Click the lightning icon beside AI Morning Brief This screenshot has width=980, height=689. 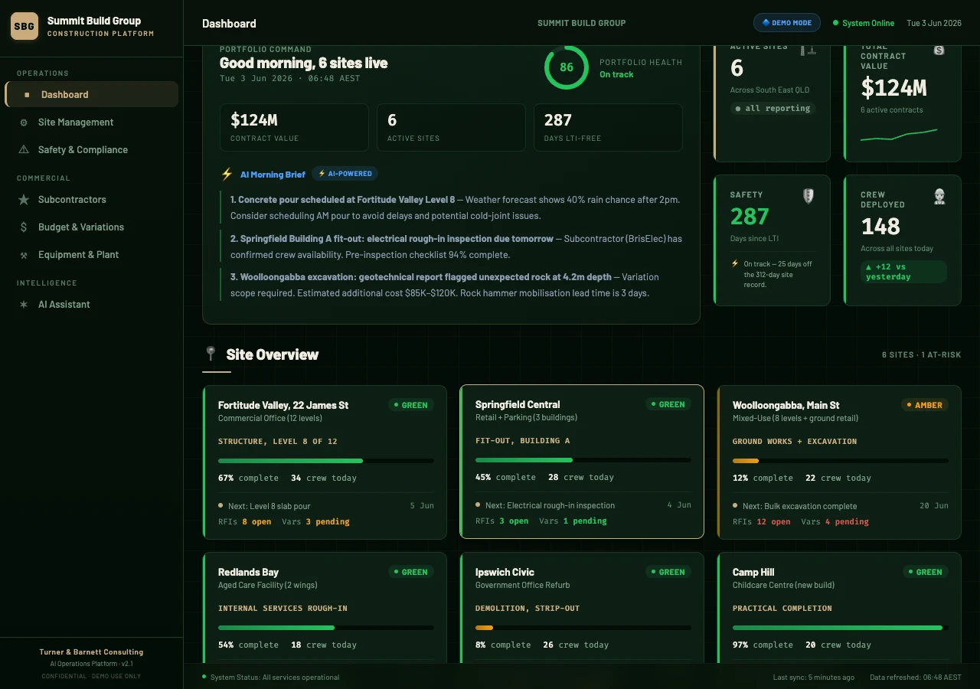point(227,175)
